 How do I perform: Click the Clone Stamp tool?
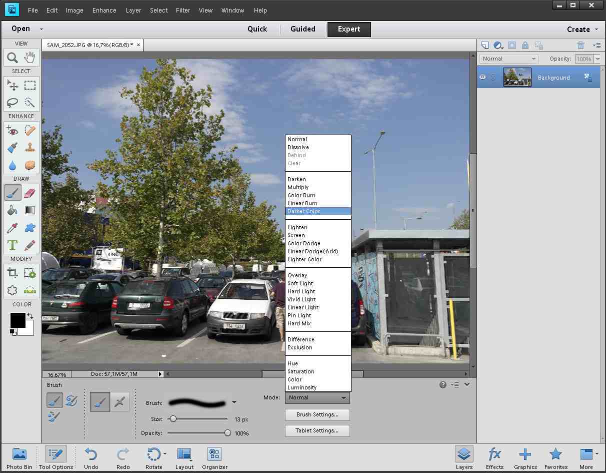tap(30, 148)
